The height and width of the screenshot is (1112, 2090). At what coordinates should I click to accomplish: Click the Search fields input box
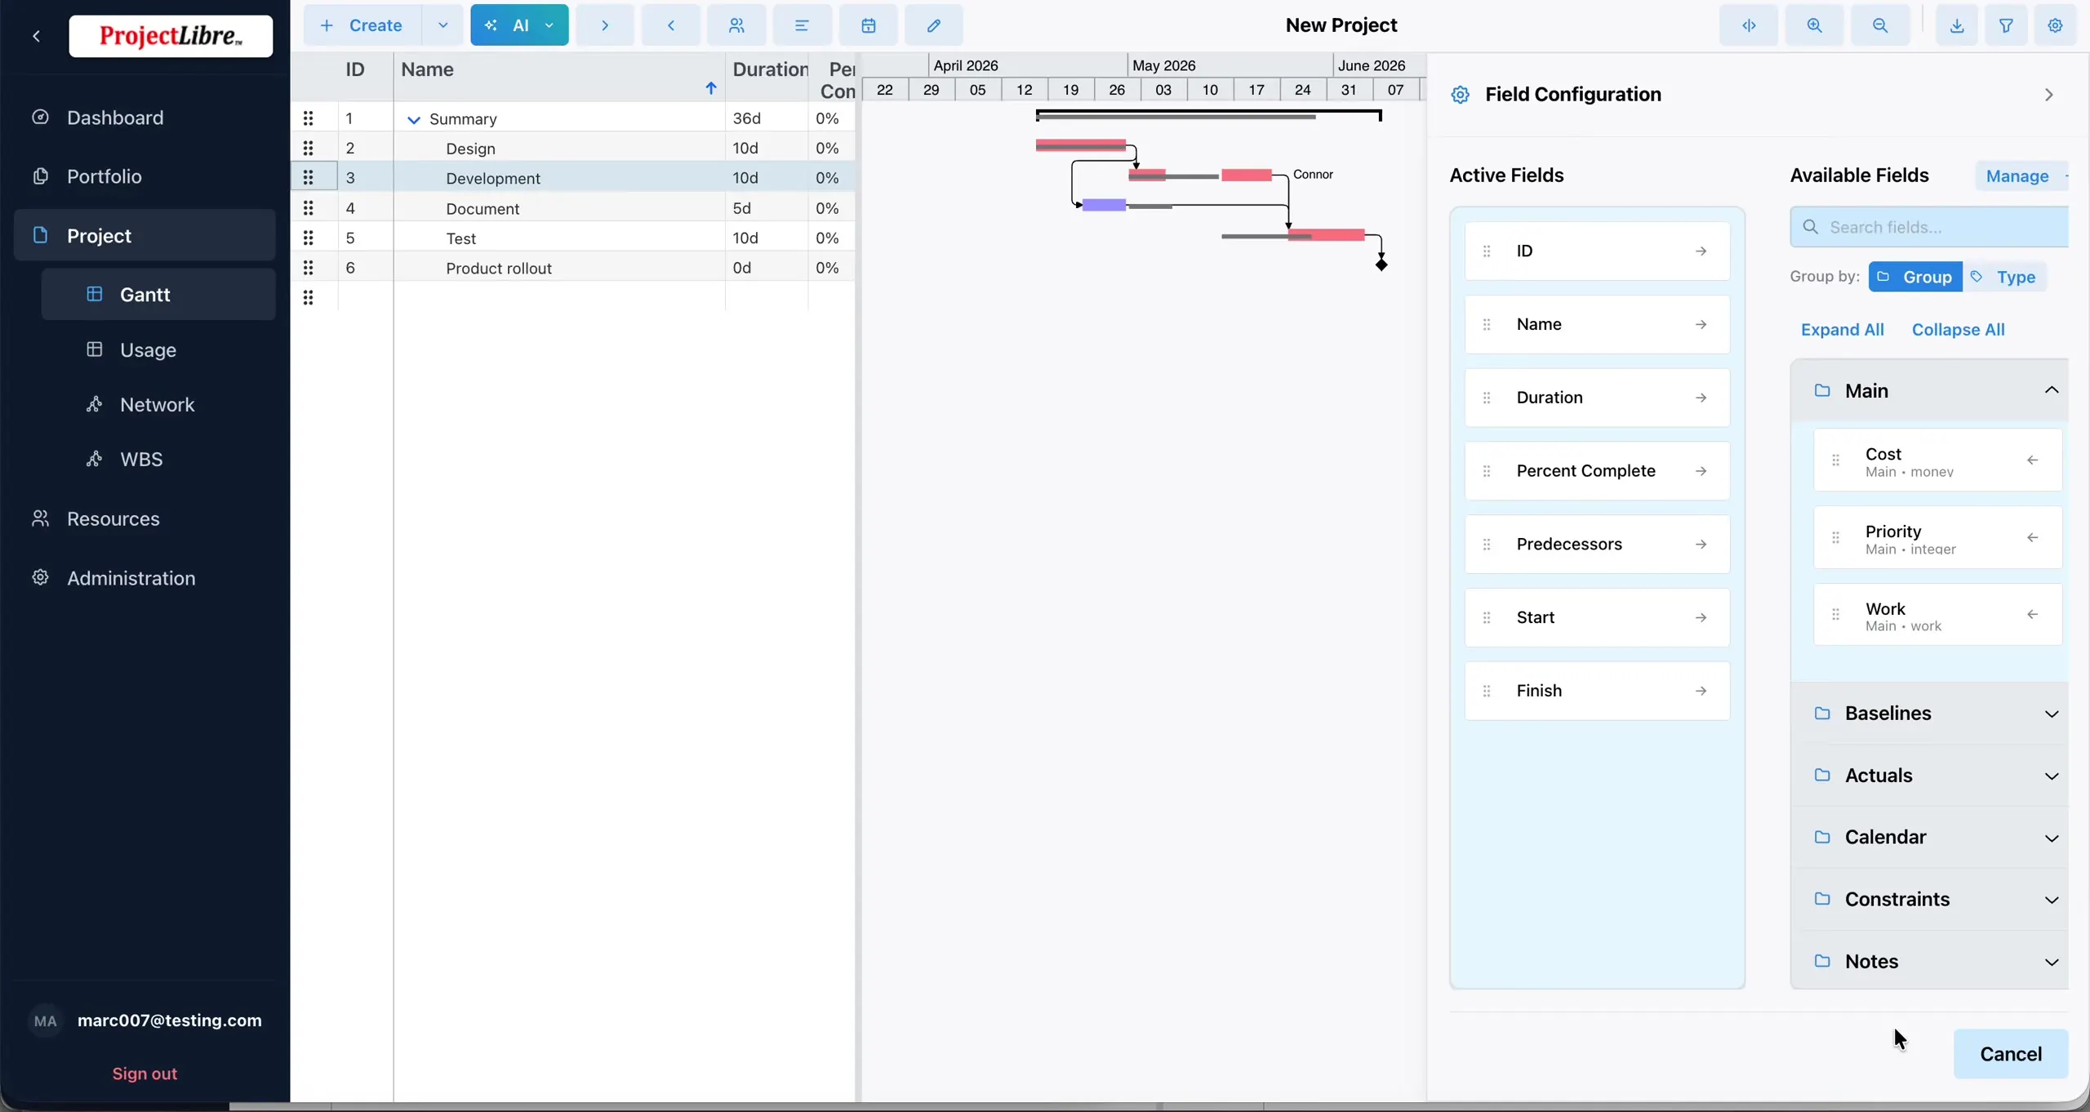coord(1930,227)
